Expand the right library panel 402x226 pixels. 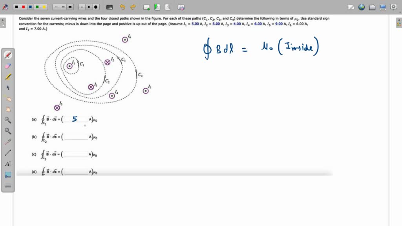(399, 22)
